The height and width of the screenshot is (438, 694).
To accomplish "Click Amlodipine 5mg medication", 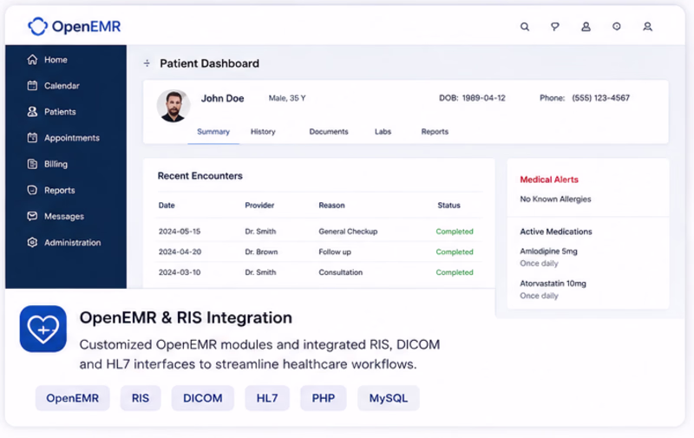I will [548, 252].
